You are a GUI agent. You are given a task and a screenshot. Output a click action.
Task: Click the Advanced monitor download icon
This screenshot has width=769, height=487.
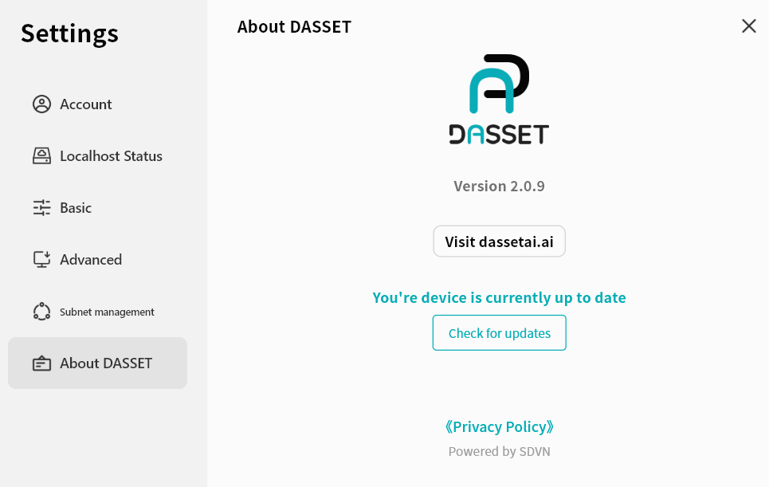tap(41, 260)
